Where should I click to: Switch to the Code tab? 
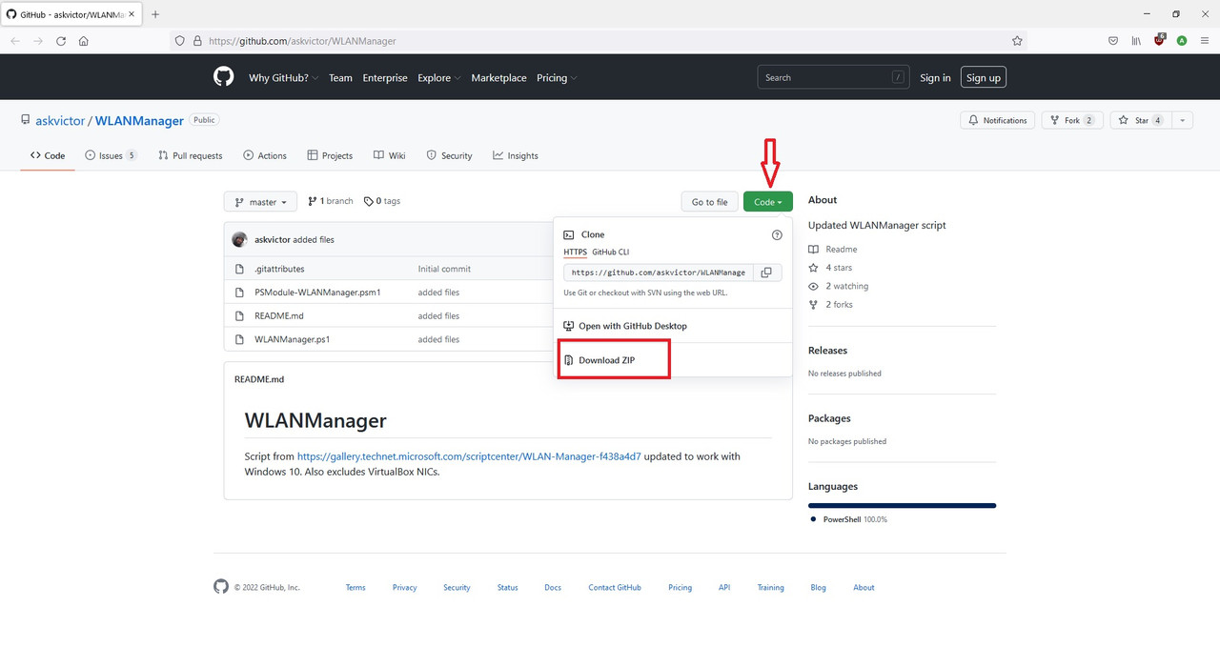pos(48,155)
